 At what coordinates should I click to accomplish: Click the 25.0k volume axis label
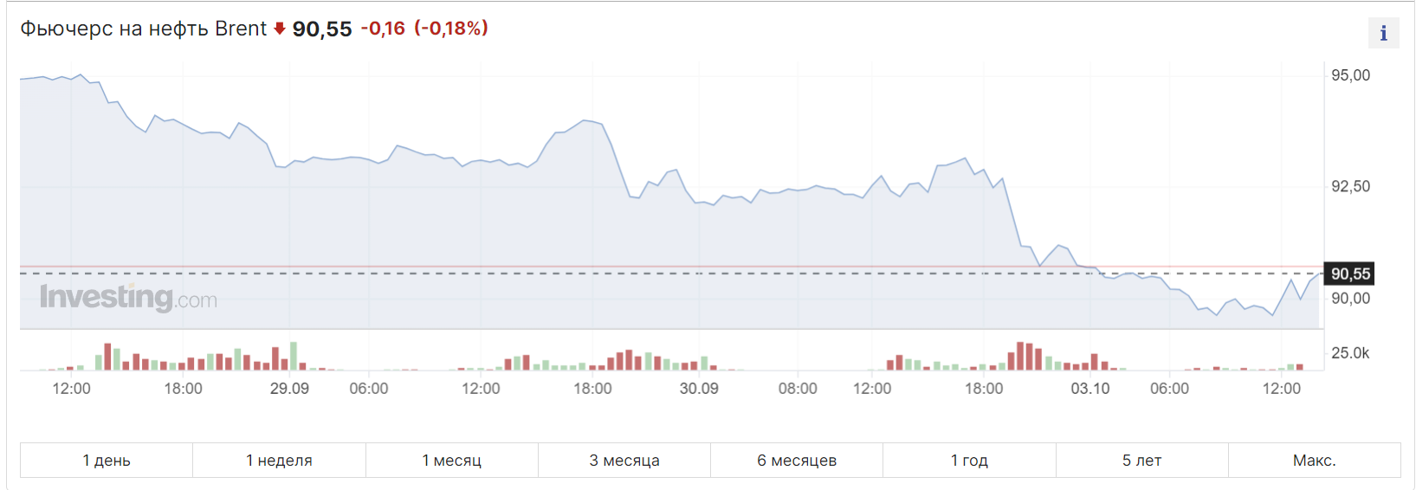click(x=1351, y=353)
